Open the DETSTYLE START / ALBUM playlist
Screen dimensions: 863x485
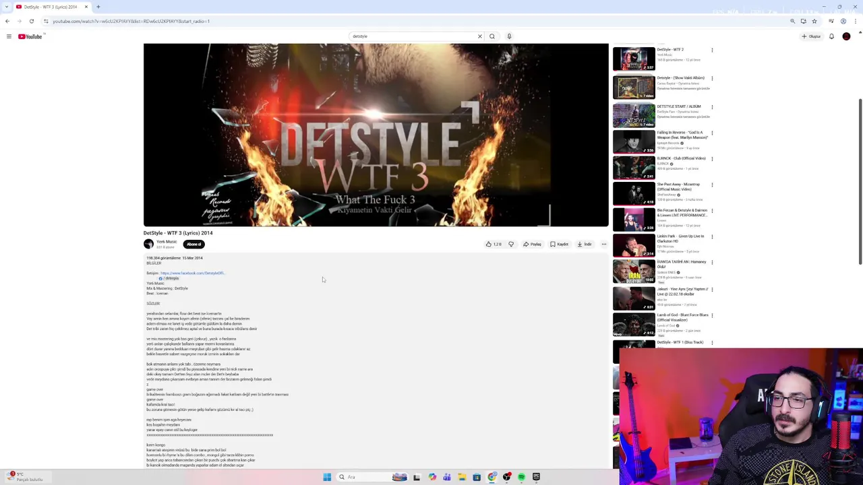pyautogui.click(x=634, y=115)
